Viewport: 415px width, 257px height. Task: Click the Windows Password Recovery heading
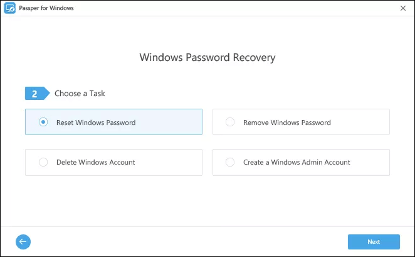[207, 58]
